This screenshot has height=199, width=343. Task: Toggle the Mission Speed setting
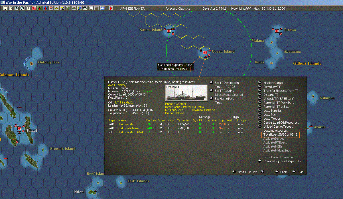click(x=174, y=110)
